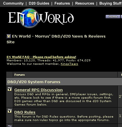Open the Buying Stuff menu
This screenshot has height=127, width=122.
[111, 3]
